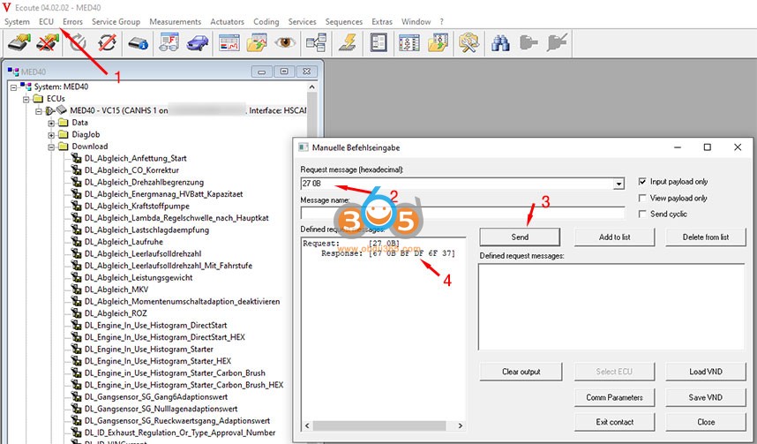This screenshot has height=444, width=757.
Task: Click the Delete from list button
Action: pos(705,237)
